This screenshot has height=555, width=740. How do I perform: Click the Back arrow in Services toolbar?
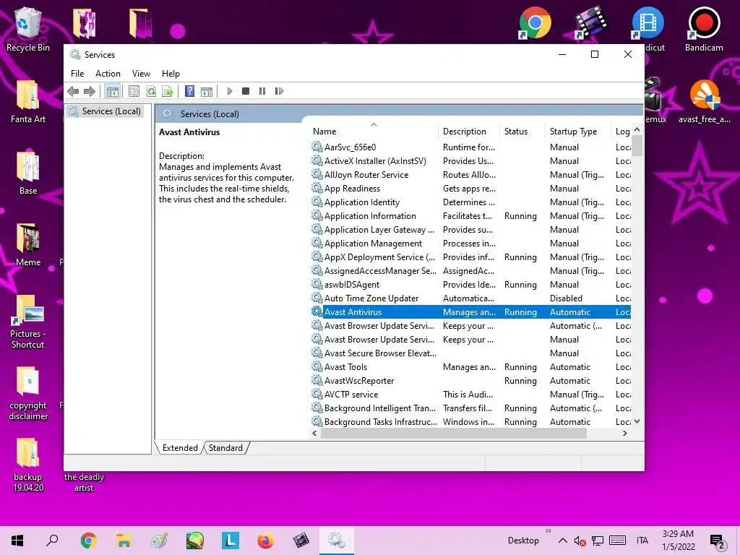pyautogui.click(x=73, y=91)
